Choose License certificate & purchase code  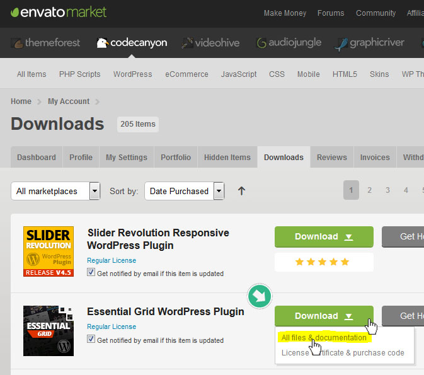point(343,353)
